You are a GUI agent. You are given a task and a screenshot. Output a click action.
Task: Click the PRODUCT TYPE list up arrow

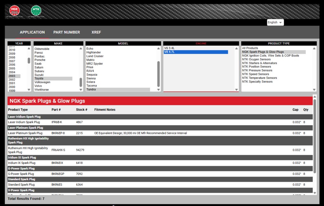pos(314,48)
